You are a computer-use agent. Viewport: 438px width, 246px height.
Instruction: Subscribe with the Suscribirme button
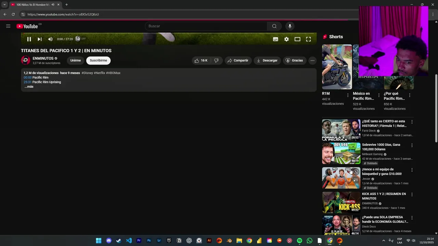coord(99,60)
